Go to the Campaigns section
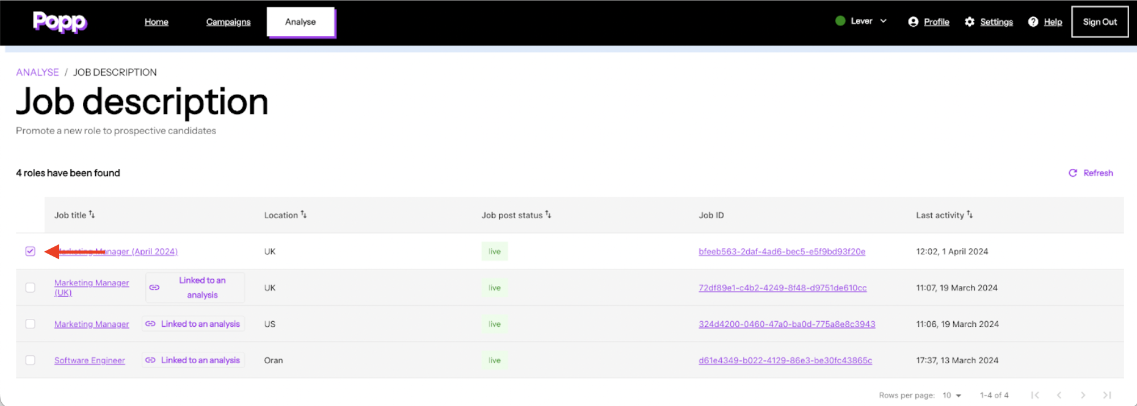1137x406 pixels. [228, 22]
